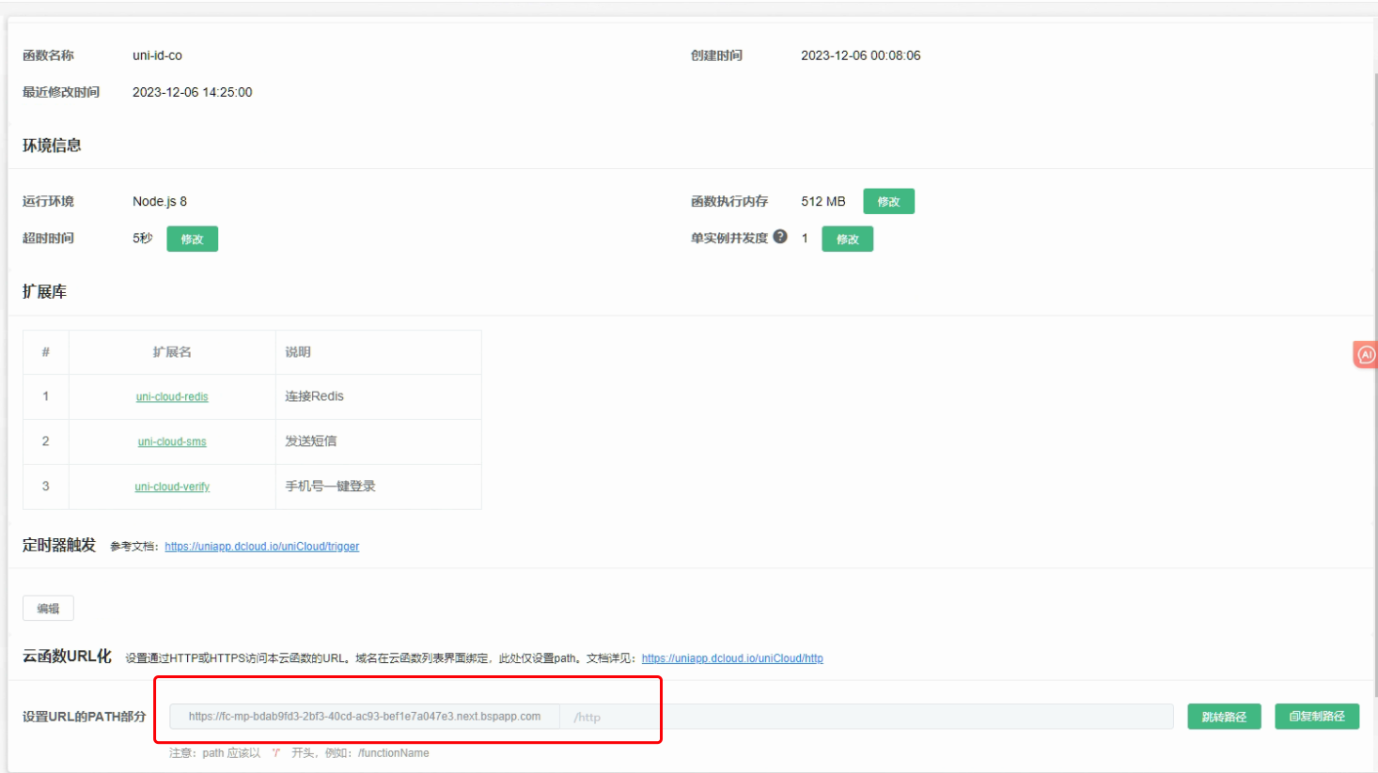The image size is (1378, 773).
Task: Open the floating AI assistant icon
Action: (x=1366, y=354)
